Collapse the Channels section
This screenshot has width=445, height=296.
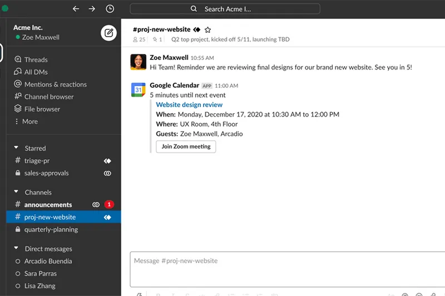pos(16,192)
